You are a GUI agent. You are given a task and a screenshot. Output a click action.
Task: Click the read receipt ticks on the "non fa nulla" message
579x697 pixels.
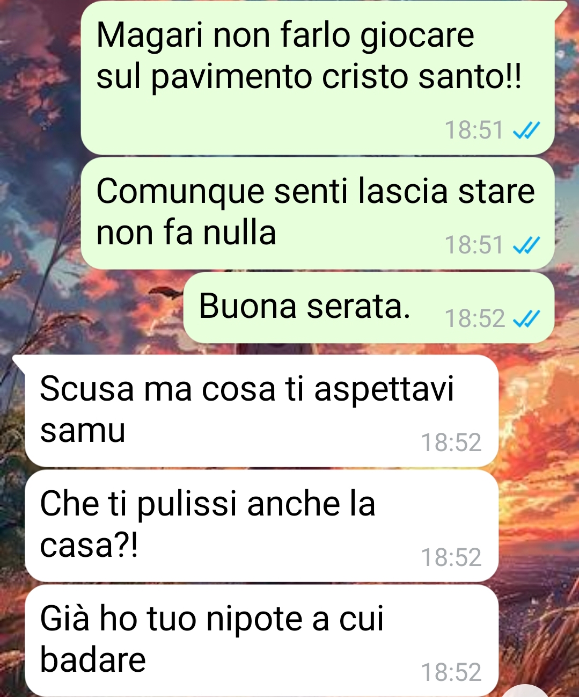click(526, 245)
